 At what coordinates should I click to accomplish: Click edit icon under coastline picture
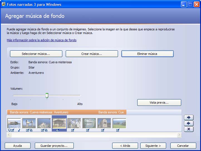118,130
